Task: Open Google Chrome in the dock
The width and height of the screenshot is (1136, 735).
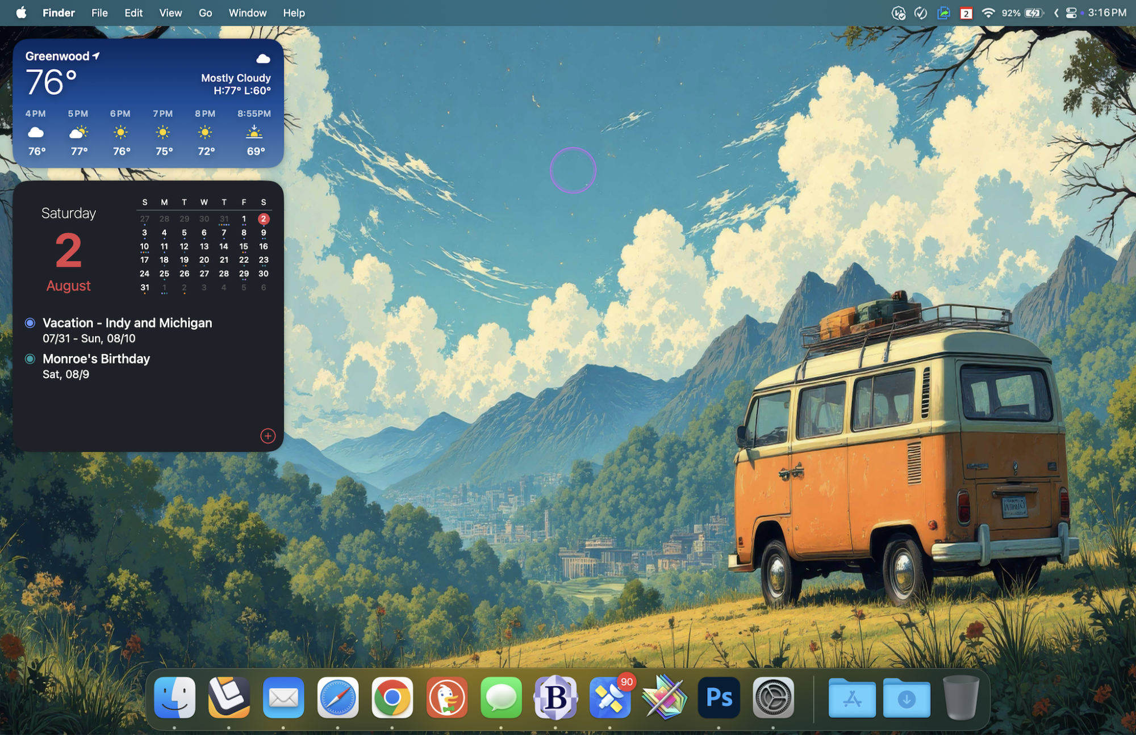Action: (392, 698)
